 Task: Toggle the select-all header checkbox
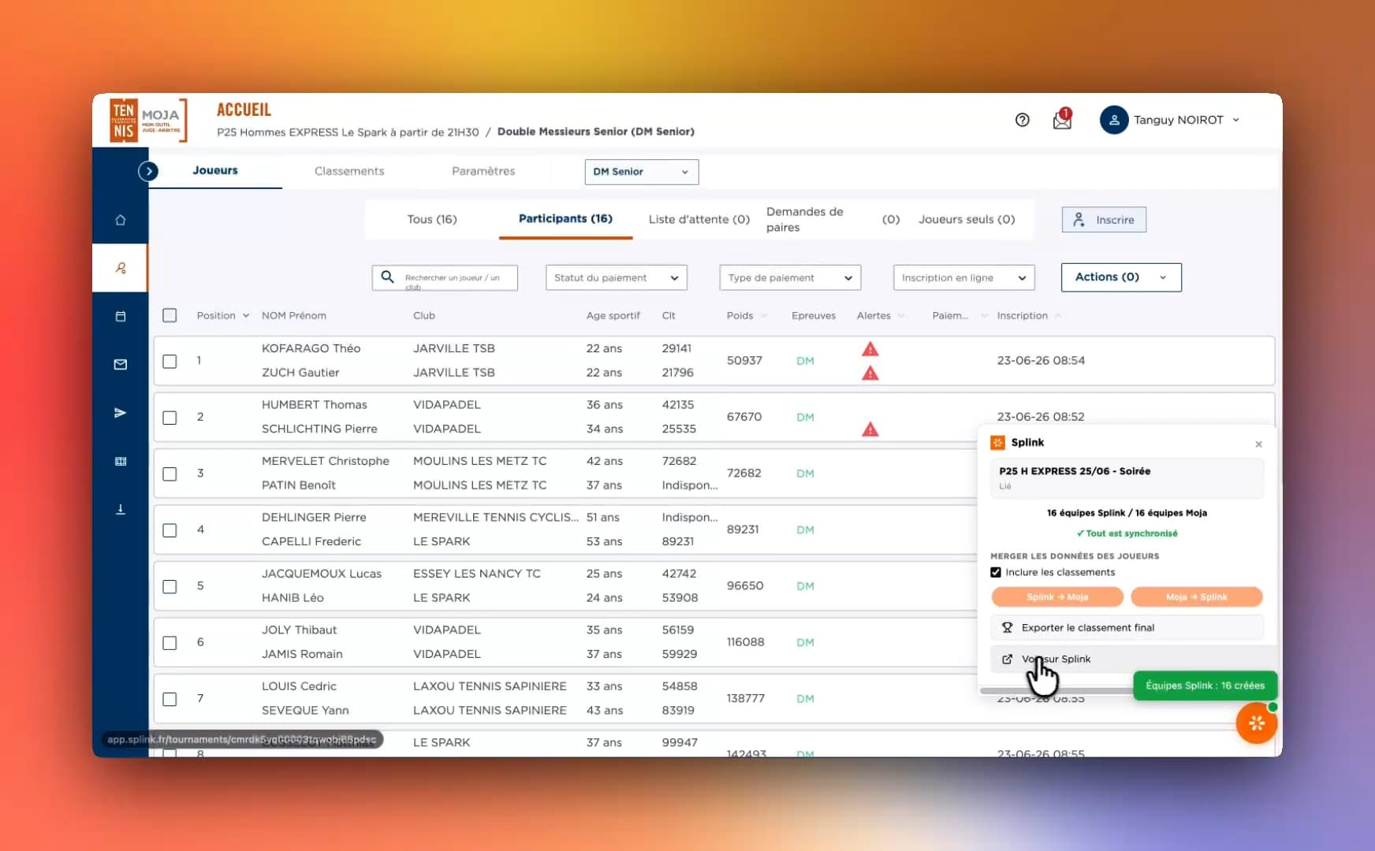[170, 315]
